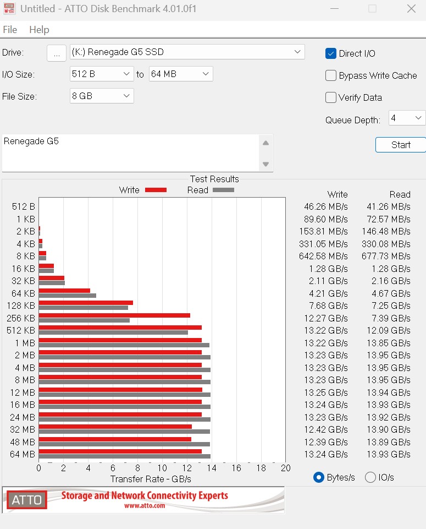The height and width of the screenshot is (529, 426).
Task: Click the ATTO logo in banner
Action: point(26,500)
